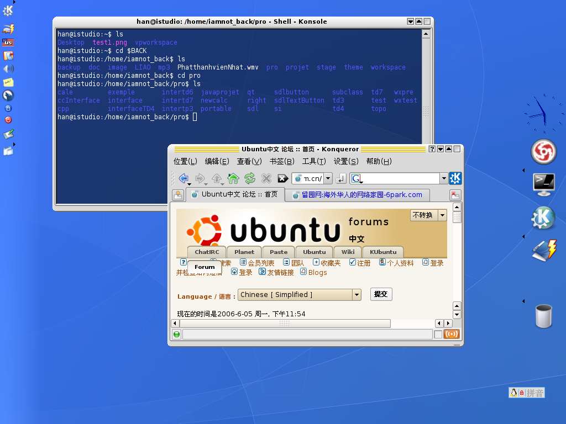
Task: Open the yellow sticky notes applet
Action: [8, 83]
